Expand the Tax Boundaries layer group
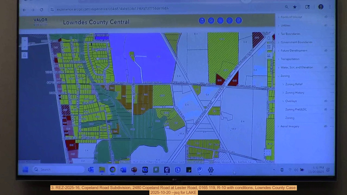The height and width of the screenshot is (195, 347). pos(278,34)
